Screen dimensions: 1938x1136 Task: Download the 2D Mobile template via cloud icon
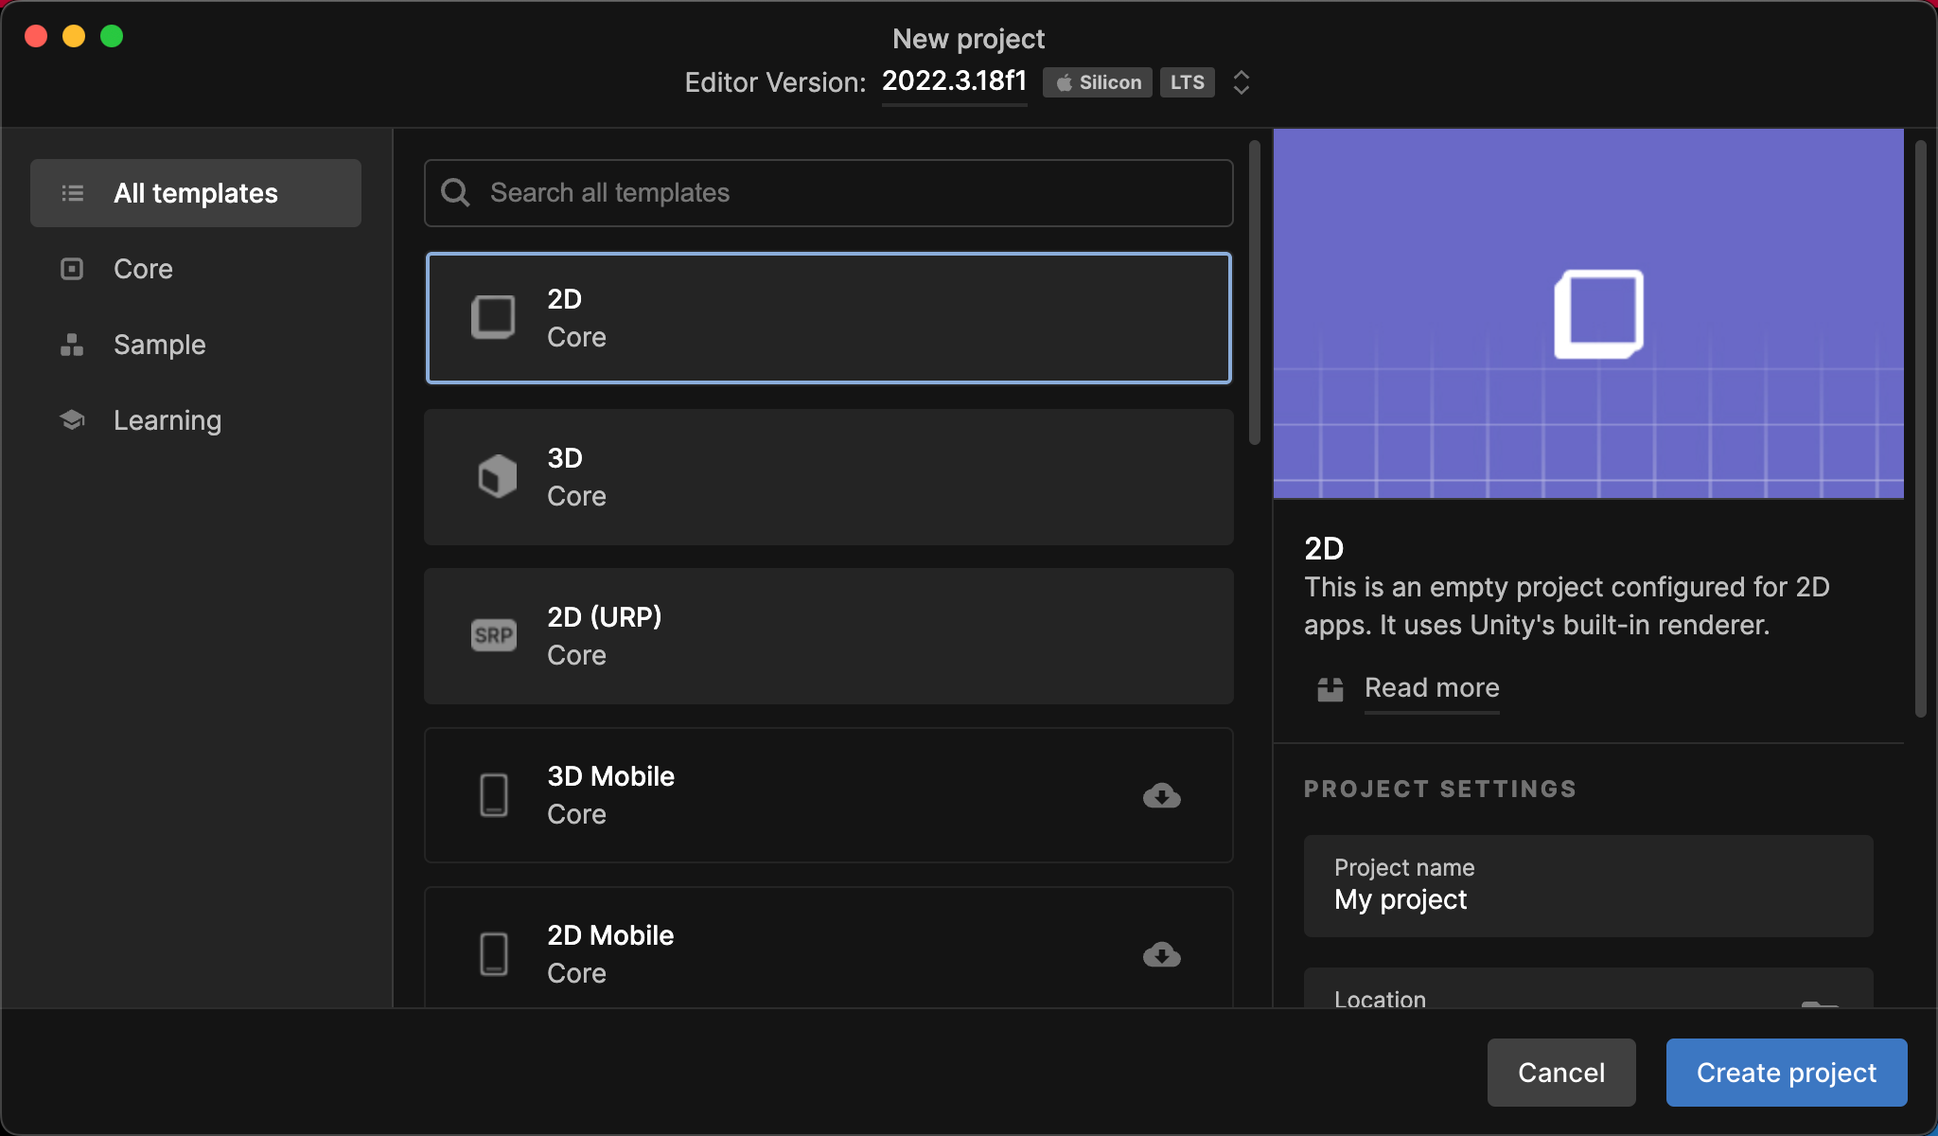pos(1161,954)
